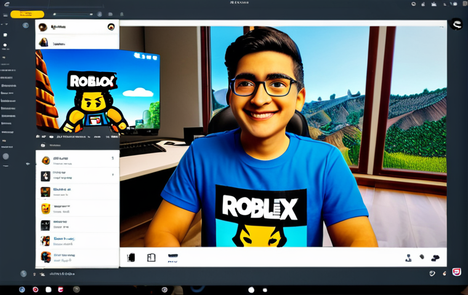This screenshot has height=295, width=468.
Task: Open the white square app in the taskbar
Action: (49, 289)
